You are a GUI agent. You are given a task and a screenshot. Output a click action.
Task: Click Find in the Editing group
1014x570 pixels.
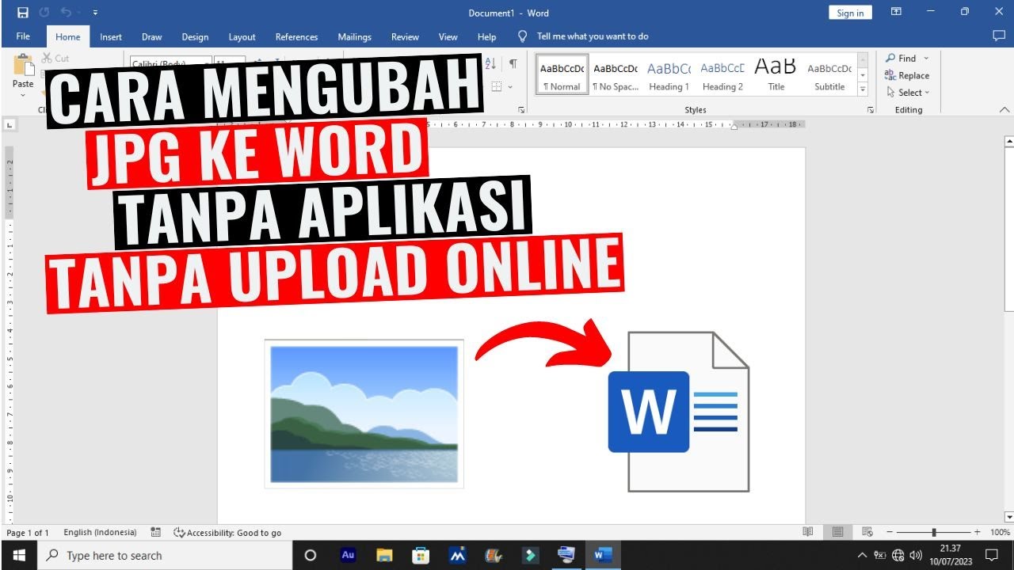coord(900,58)
